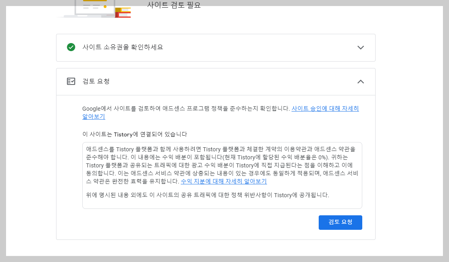Click the 검토 요청 section heading text
This screenshot has height=262, width=449.
(x=96, y=81)
